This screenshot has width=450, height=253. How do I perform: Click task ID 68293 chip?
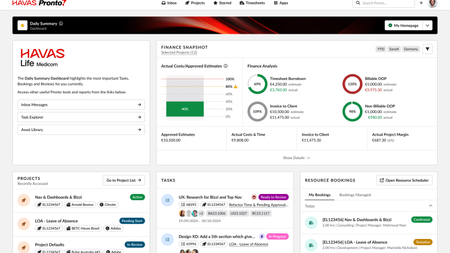pyautogui.click(x=188, y=205)
